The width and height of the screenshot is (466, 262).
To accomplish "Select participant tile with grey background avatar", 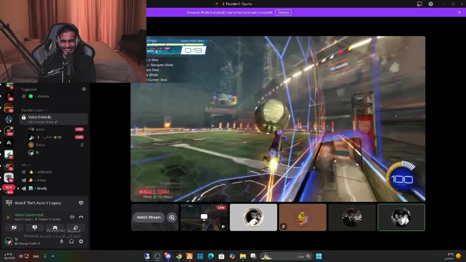I will point(253,217).
